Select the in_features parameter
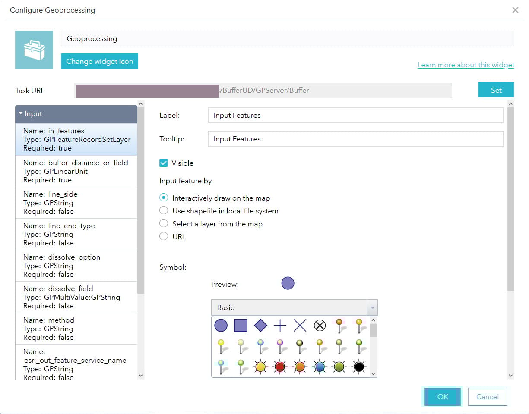 pyautogui.click(x=76, y=139)
